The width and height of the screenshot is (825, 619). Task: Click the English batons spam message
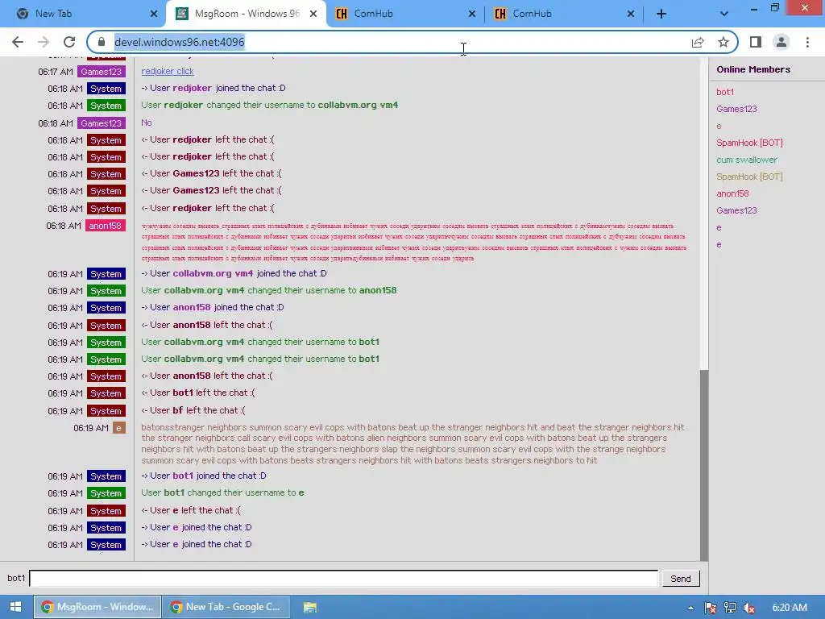(x=413, y=444)
